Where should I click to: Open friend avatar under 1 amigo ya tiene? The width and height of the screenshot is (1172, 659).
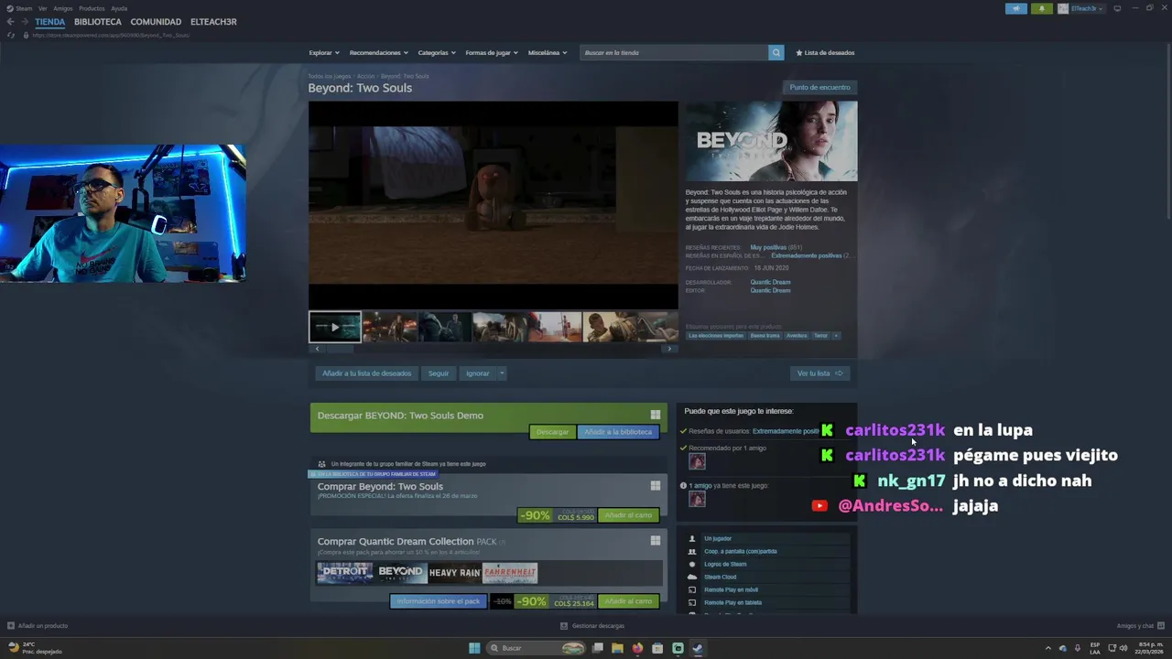697,499
